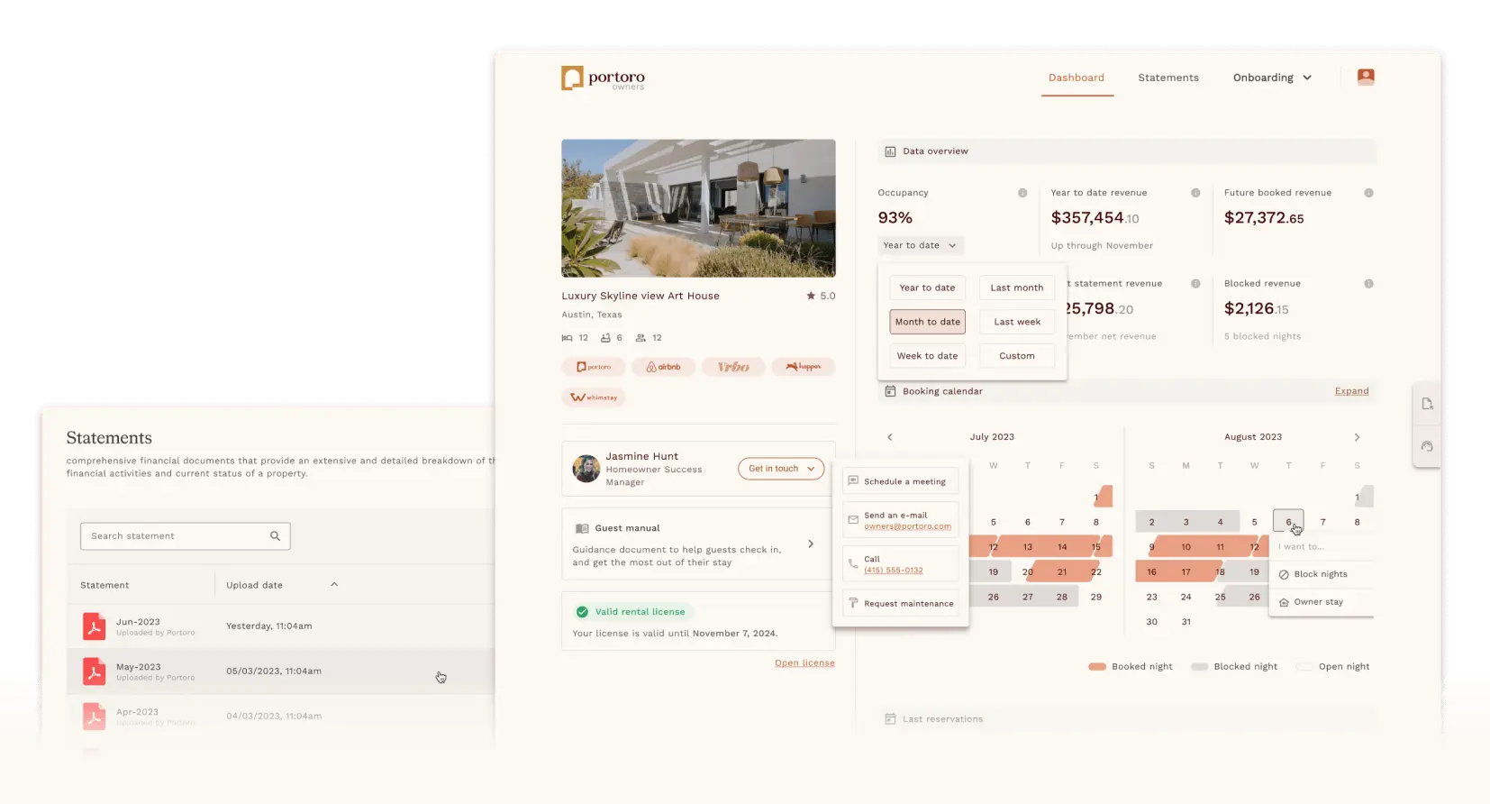Screen dimensions: 1490x804
Task: Click the document icon on right sidebar
Action: [1427, 405]
